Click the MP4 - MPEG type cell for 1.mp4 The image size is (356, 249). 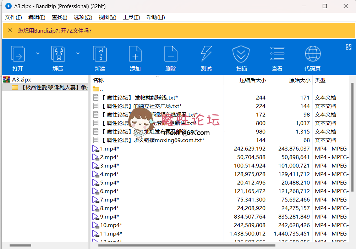[x=332, y=149]
